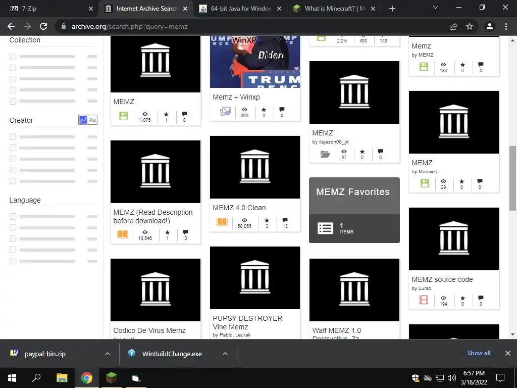Click the page vertical scrollbar thumb
Screen dimensions: 517x388
tap(512, 178)
